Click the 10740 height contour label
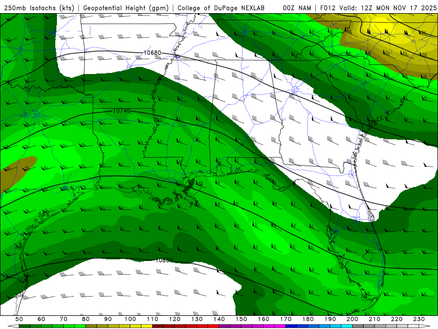 (122, 111)
